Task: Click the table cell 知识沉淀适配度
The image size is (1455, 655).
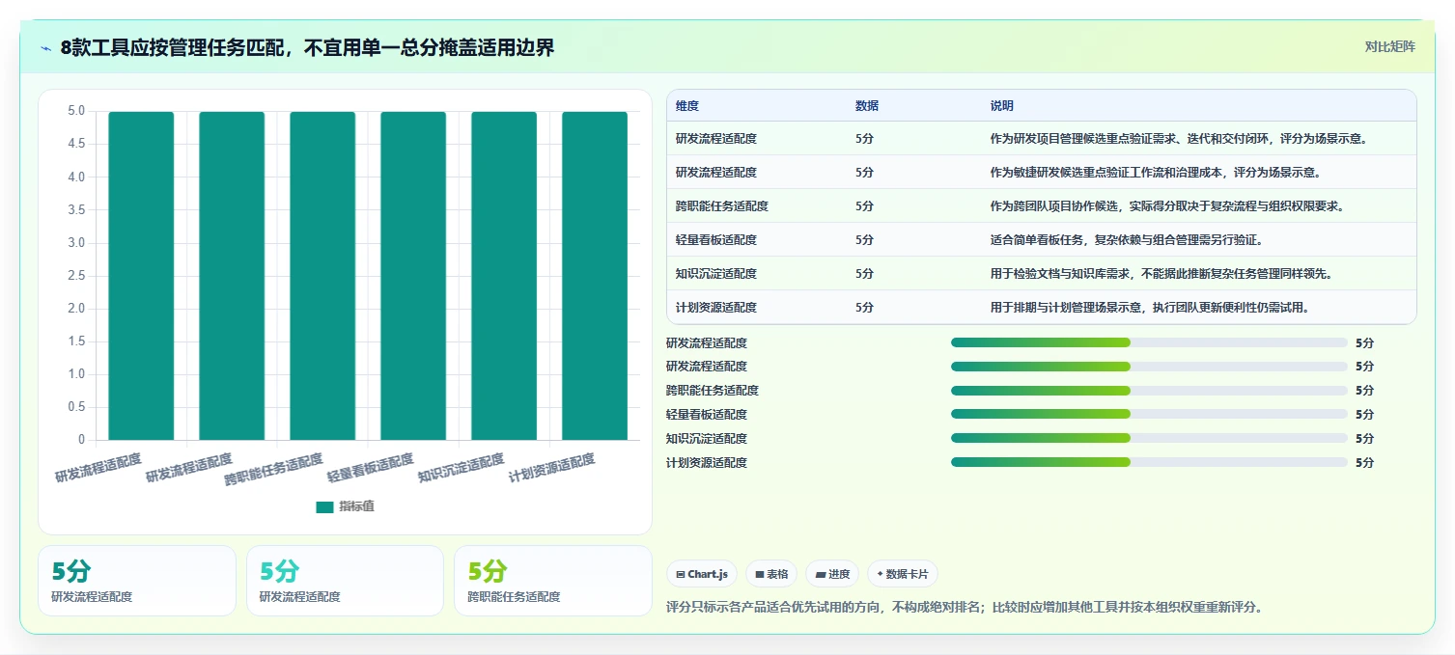Action: [716, 274]
